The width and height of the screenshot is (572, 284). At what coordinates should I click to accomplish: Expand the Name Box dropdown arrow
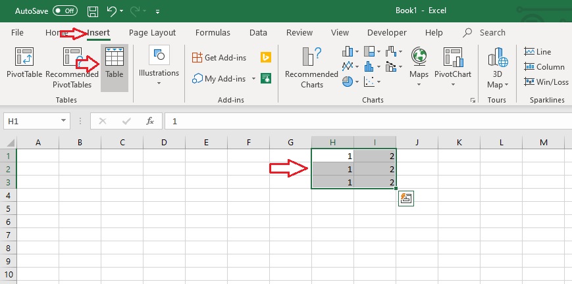63,121
